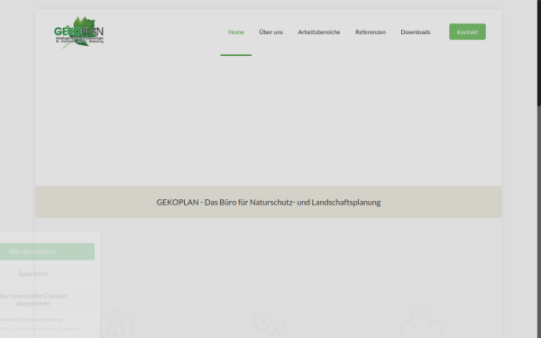Go to the Arbeitsbereiche page
Image resolution: width=541 pixels, height=338 pixels.
point(319,32)
